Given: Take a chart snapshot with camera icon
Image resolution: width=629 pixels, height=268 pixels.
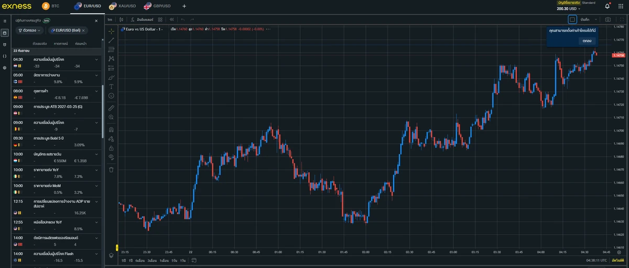Looking at the screenshot, I should tap(608, 19).
